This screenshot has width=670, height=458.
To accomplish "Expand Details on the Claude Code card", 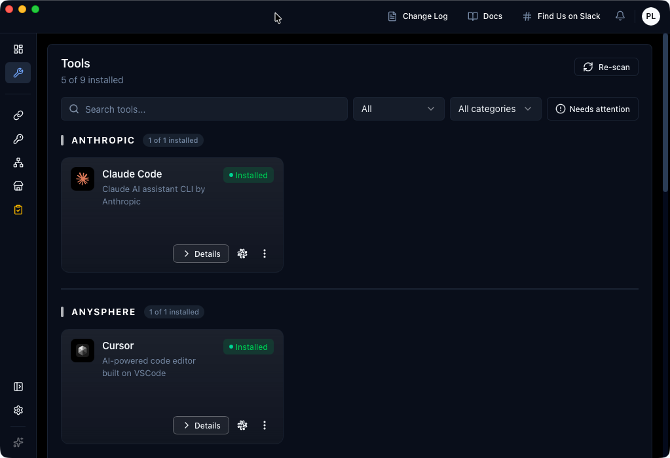I will click(x=201, y=254).
